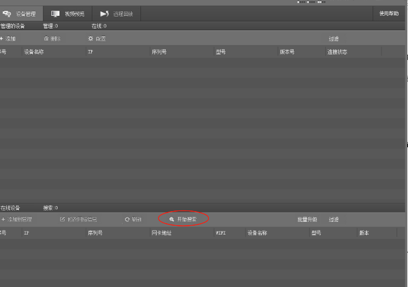Click the 批量升级 button
Viewport: 408px width, 287px height.
307,219
